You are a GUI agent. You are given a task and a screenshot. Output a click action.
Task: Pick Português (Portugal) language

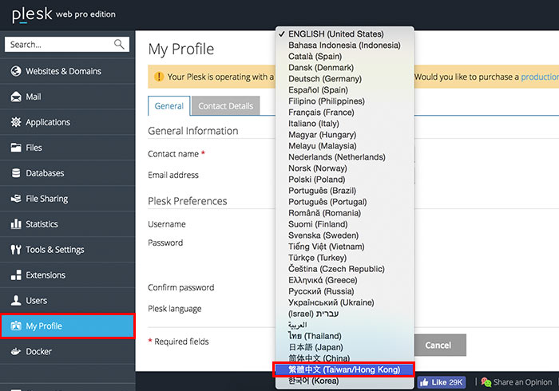(344, 202)
